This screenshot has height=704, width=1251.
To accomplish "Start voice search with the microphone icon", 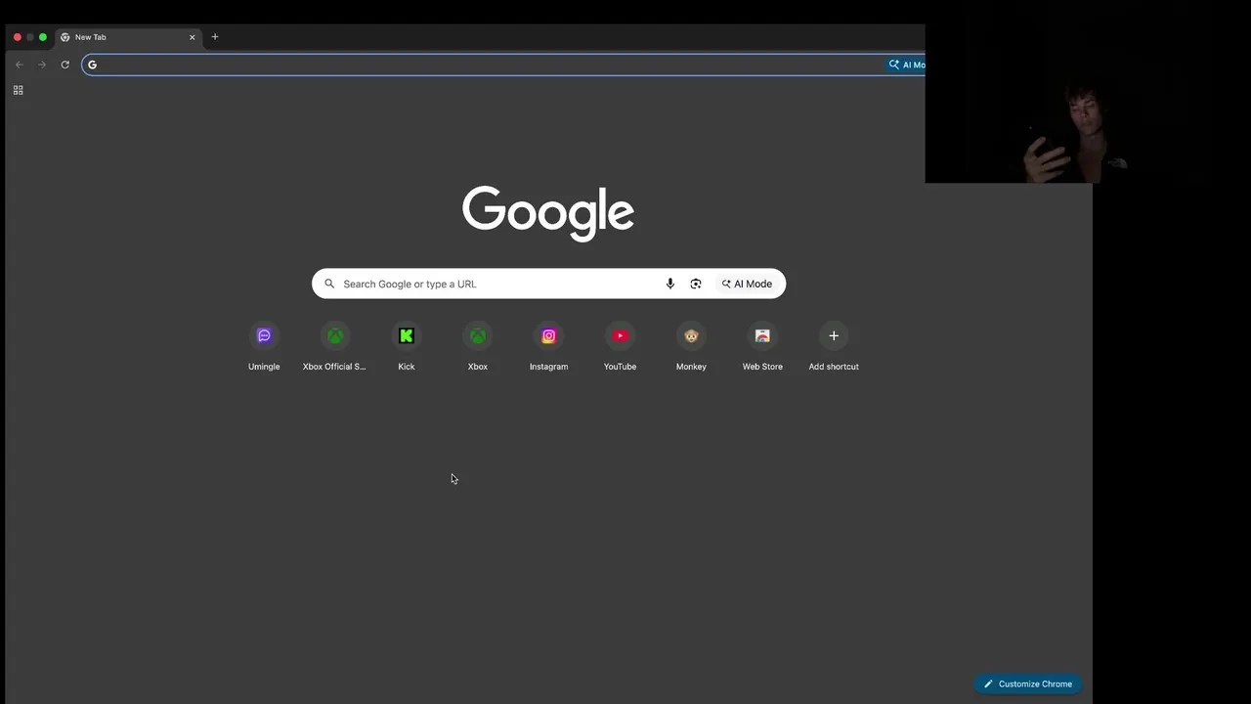I will [x=670, y=284].
